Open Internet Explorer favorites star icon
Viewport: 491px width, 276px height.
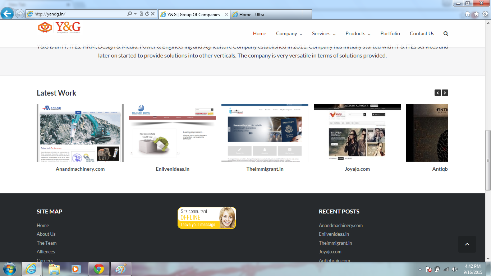click(476, 14)
